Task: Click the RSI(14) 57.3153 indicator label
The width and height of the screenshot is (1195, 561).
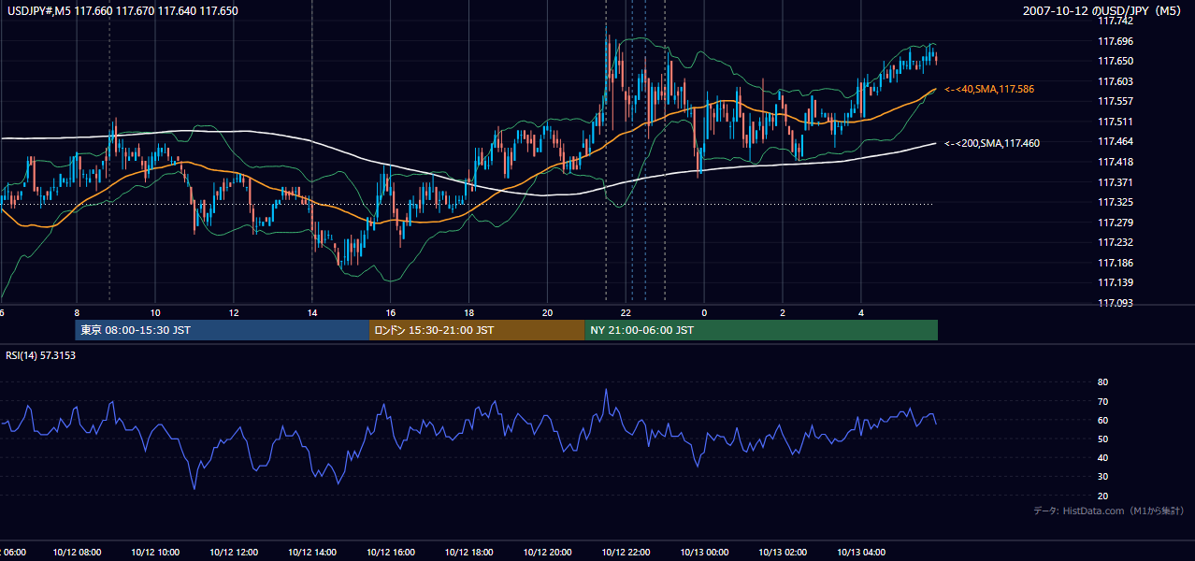Action: pos(41,355)
